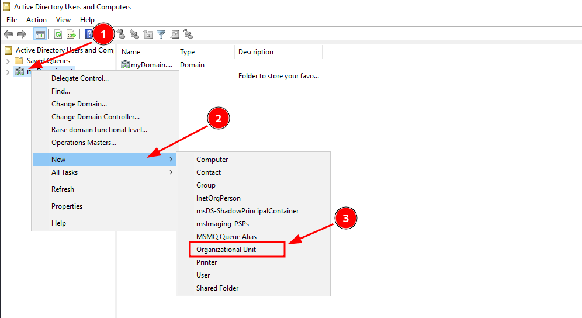
Task: Choose Help at the context menu bottom
Action: click(x=104, y=223)
